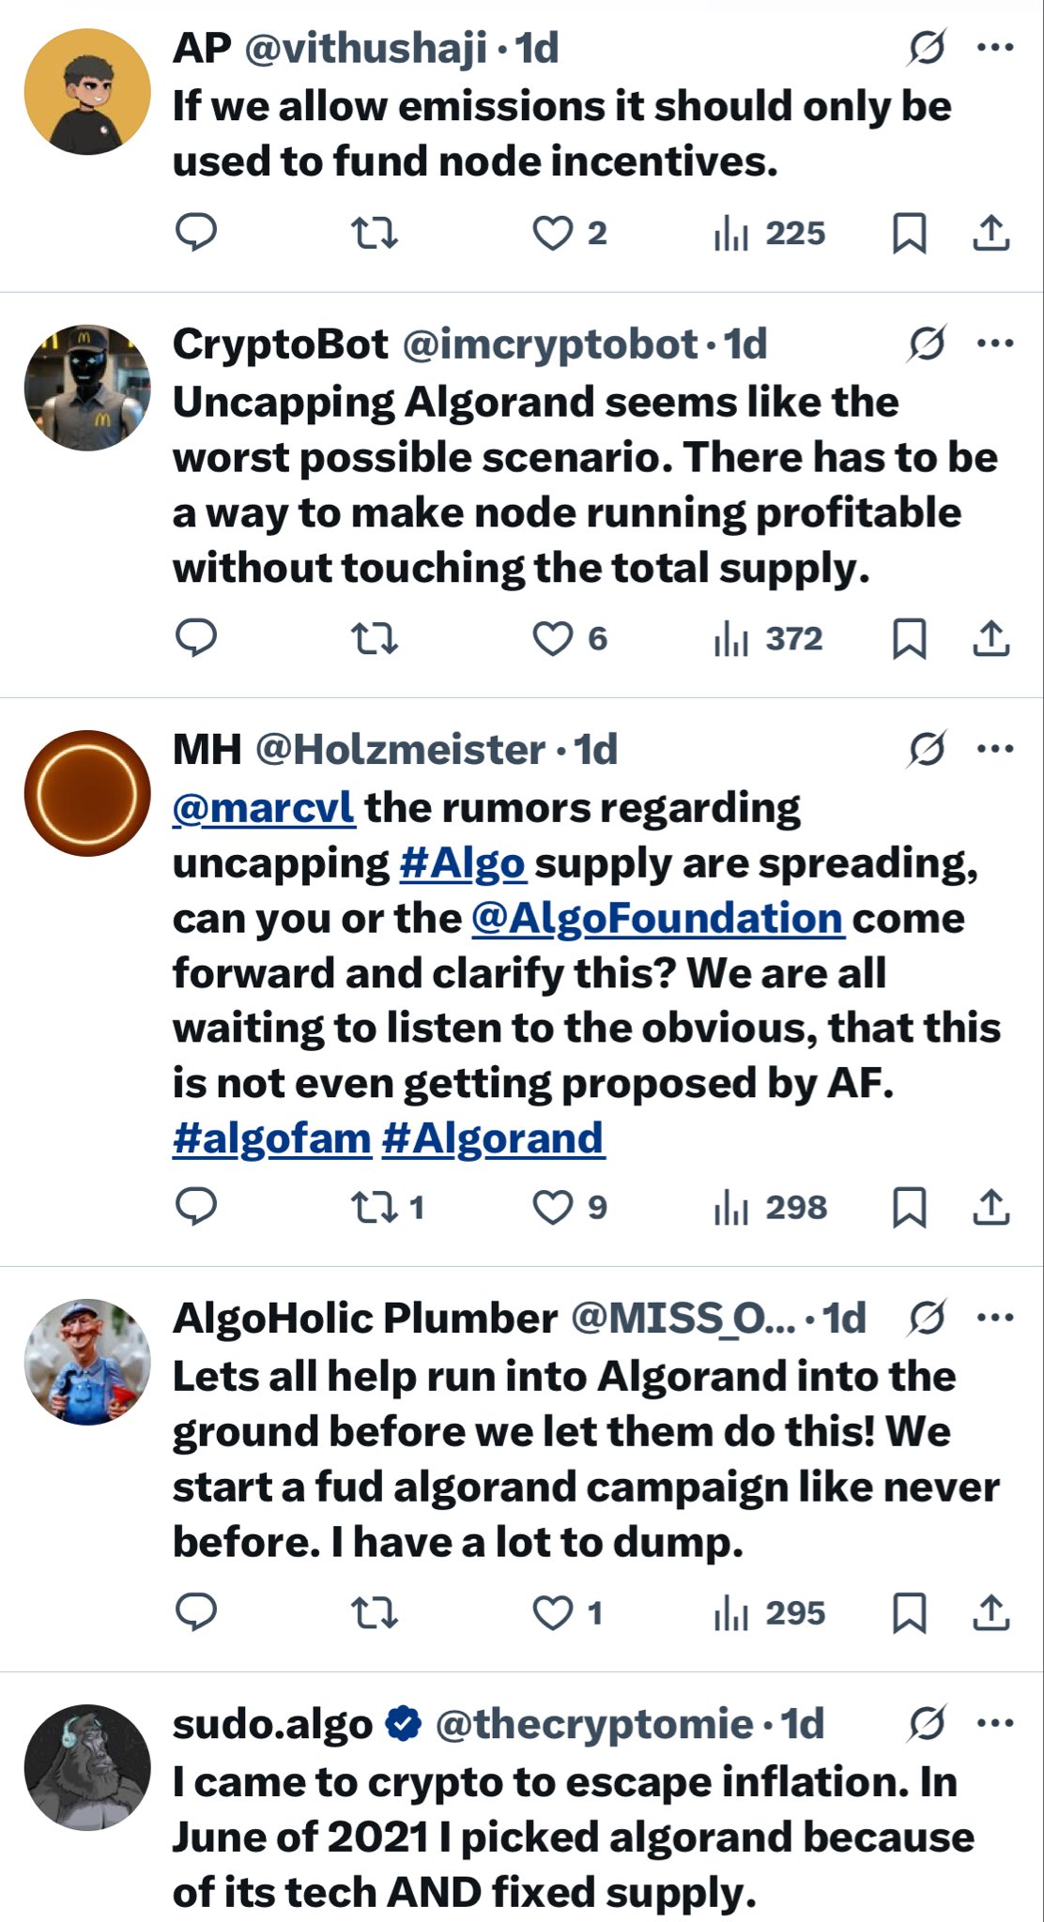Viewport: 1044px width, 1922px height.
Task: Open more options on AP's tweet
Action: pos(995,47)
